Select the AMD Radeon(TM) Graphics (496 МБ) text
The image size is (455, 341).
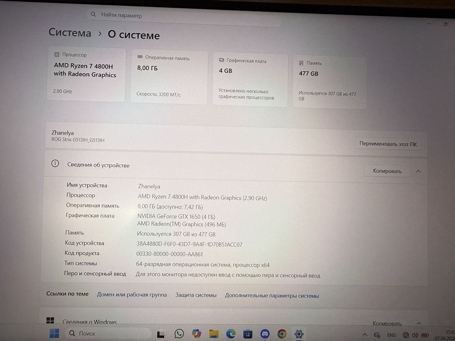(x=181, y=224)
